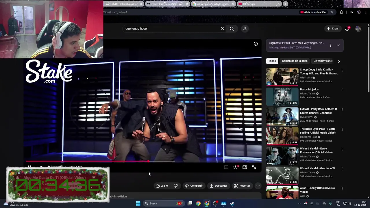Image resolution: width=370 pixels, height=208 pixels.
Task: Open YouTube notifications bell
Action: coord(347,29)
